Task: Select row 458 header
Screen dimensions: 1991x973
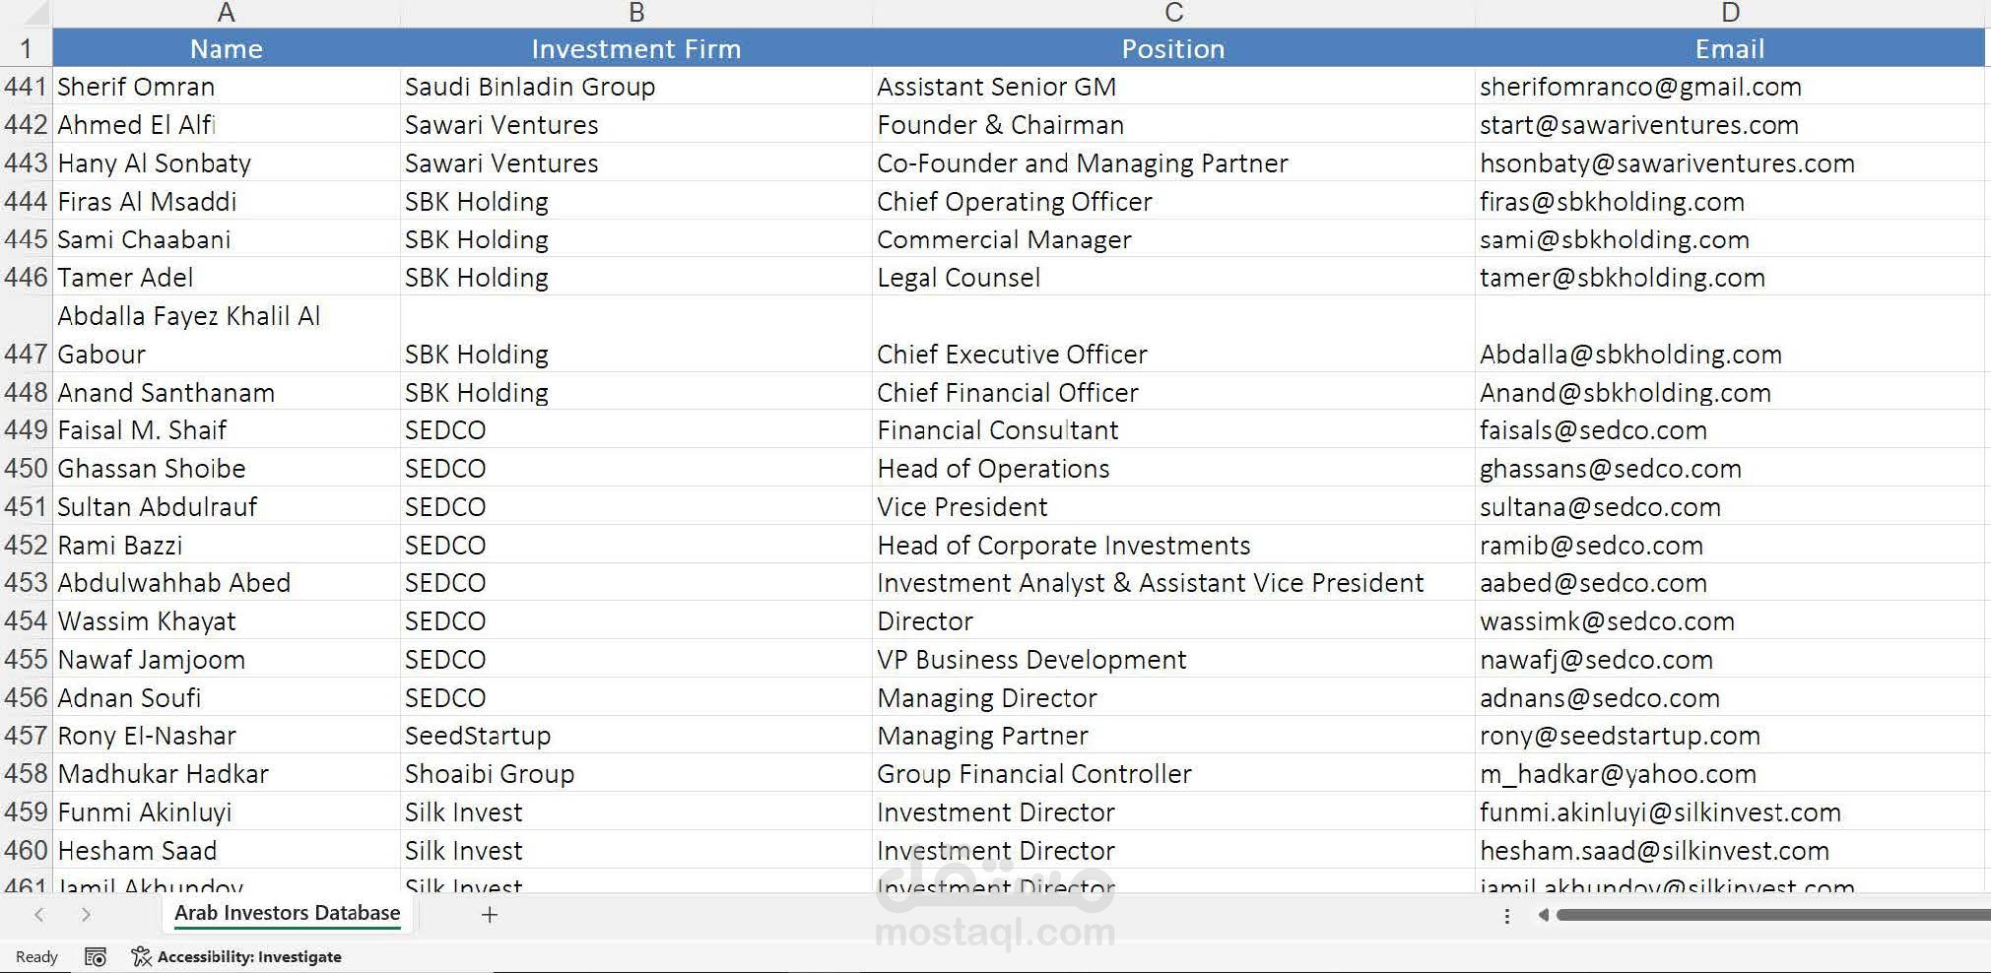Action: pyautogui.click(x=26, y=774)
